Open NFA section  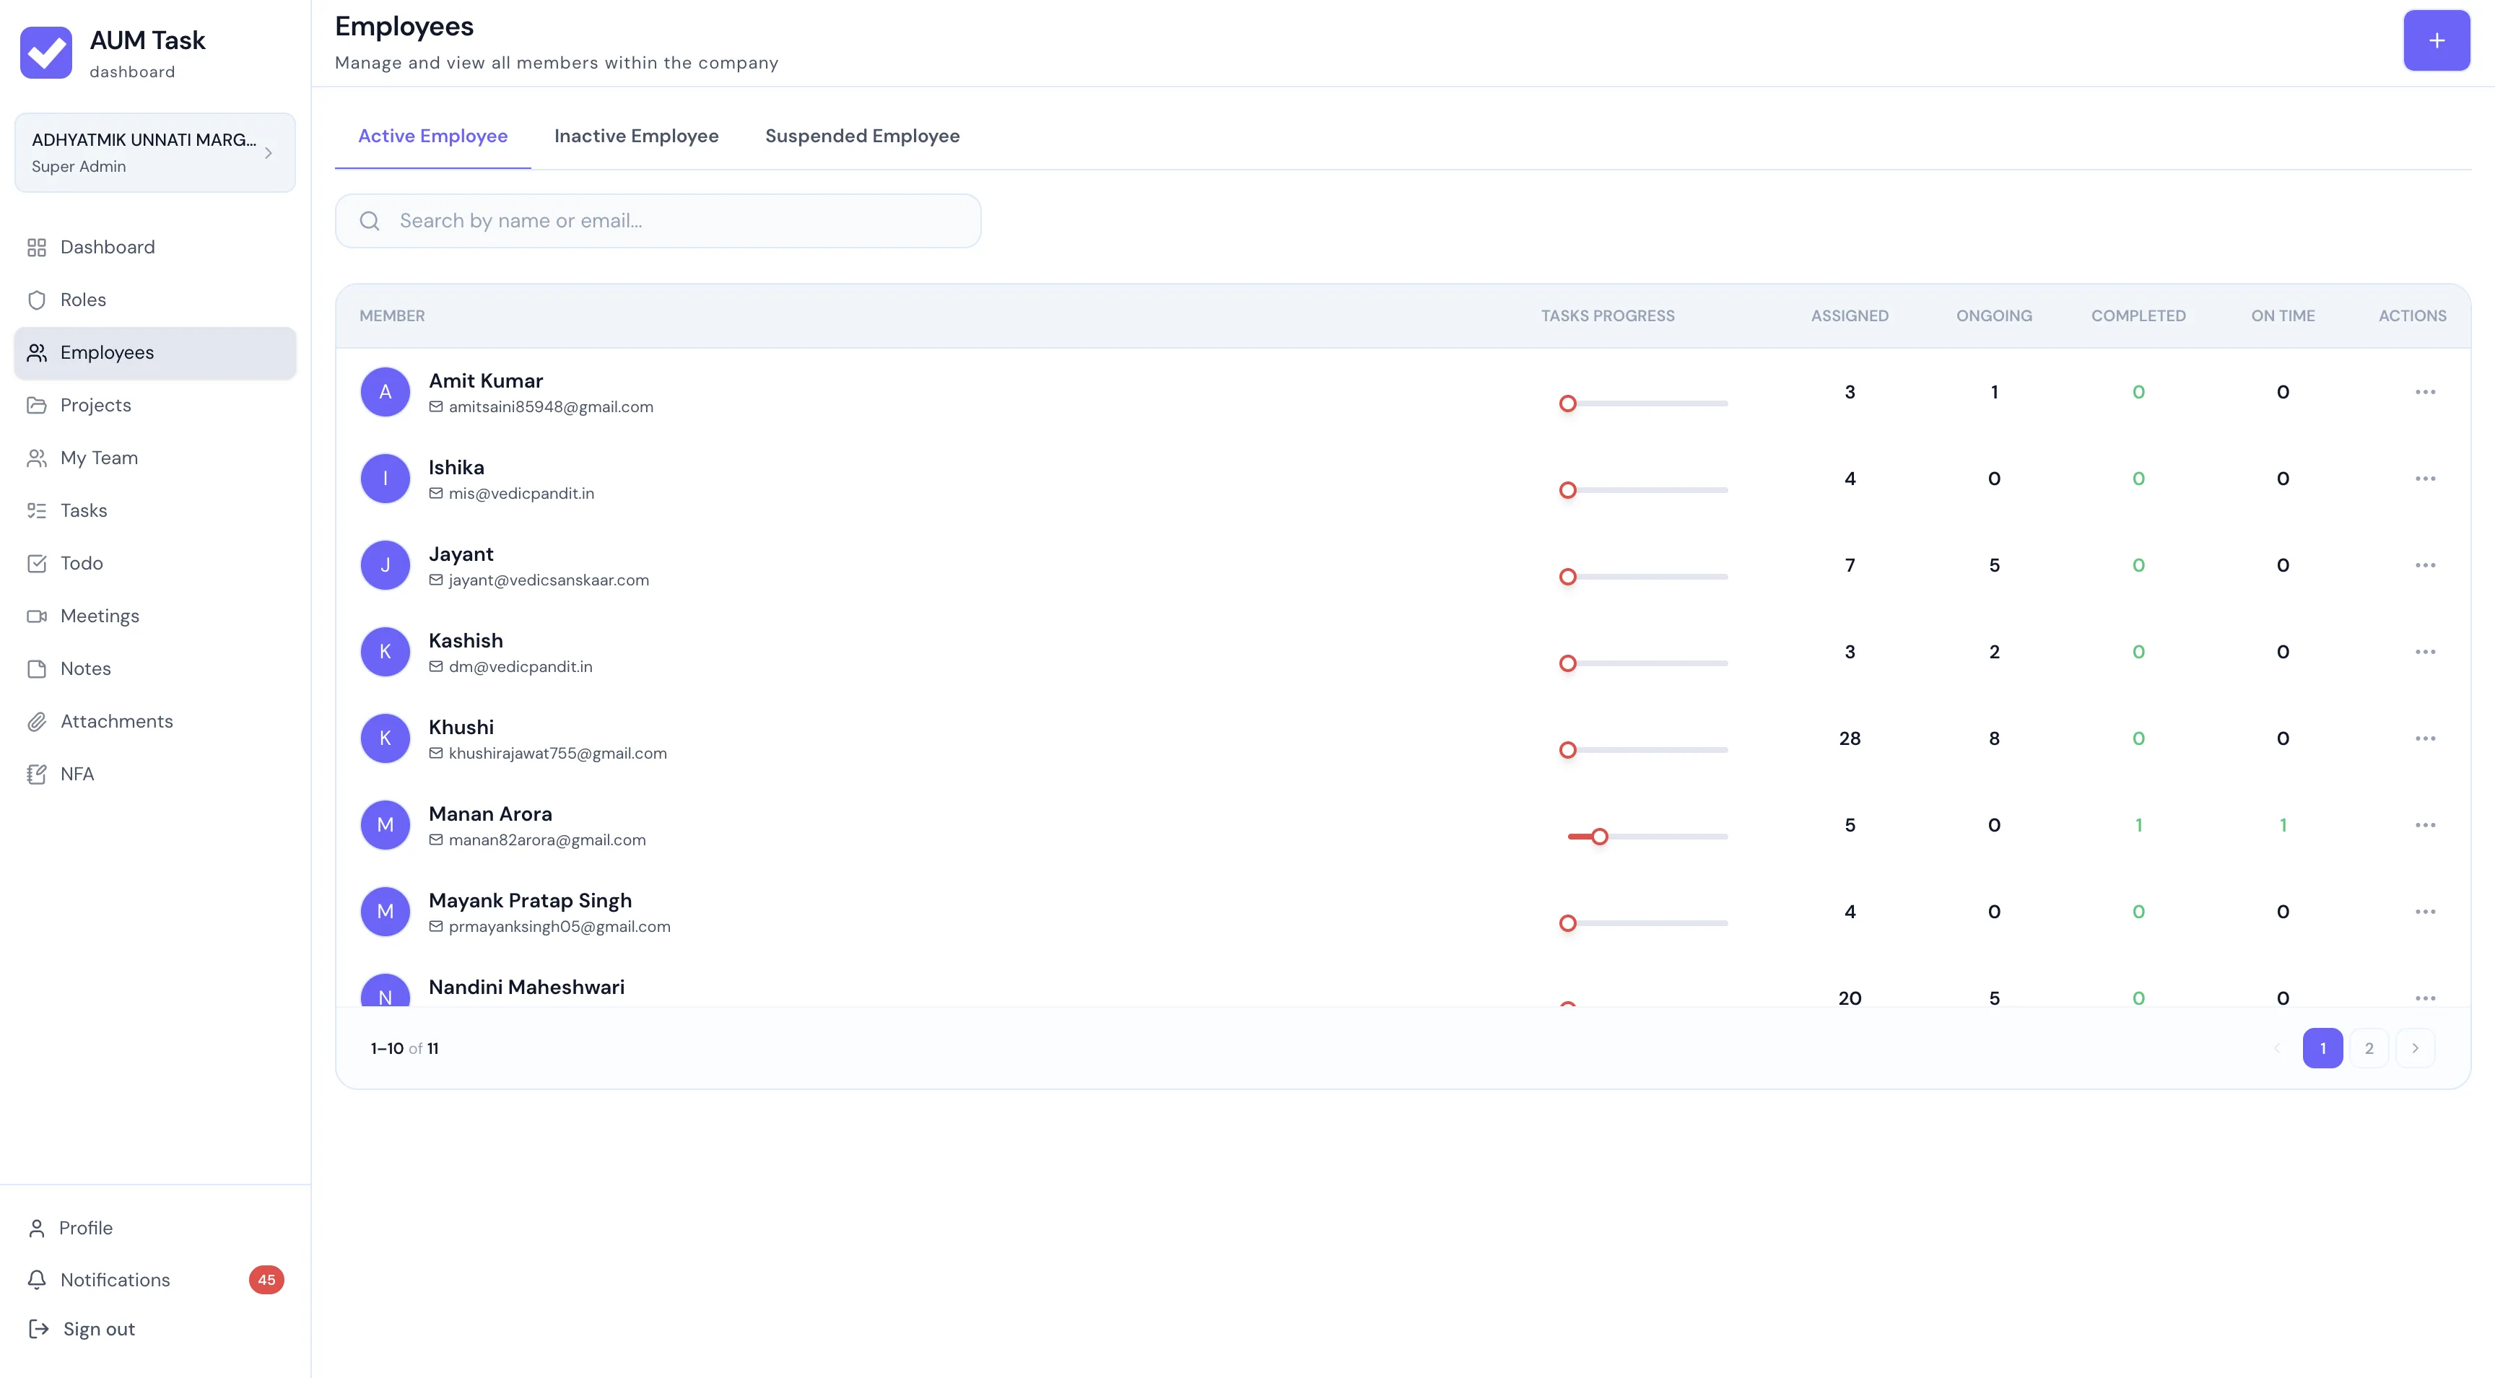(155, 774)
